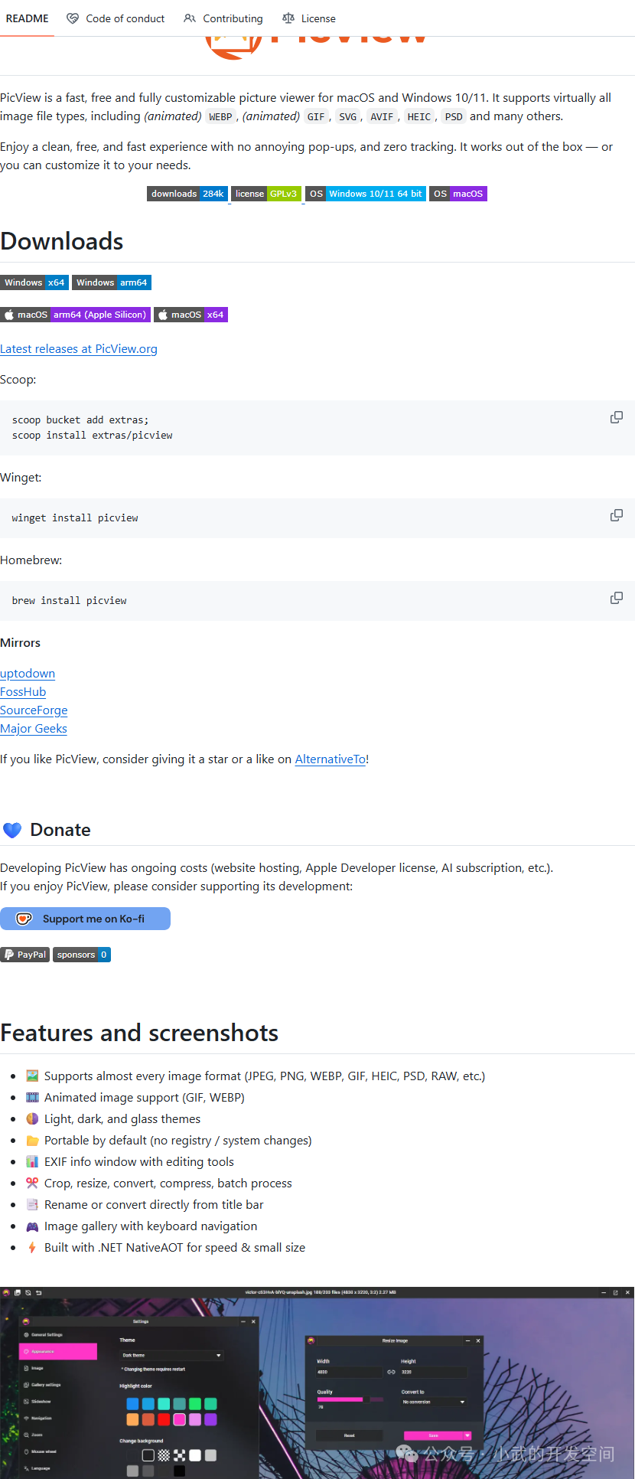The image size is (635, 1479).
Task: Click the PSD inline code tag
Action: [454, 116]
